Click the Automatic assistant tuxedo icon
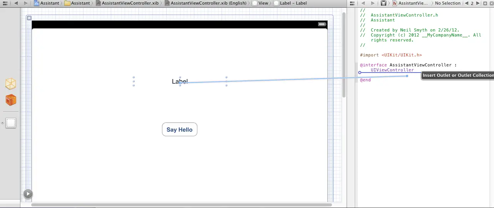The image size is (494, 208). click(384, 3)
